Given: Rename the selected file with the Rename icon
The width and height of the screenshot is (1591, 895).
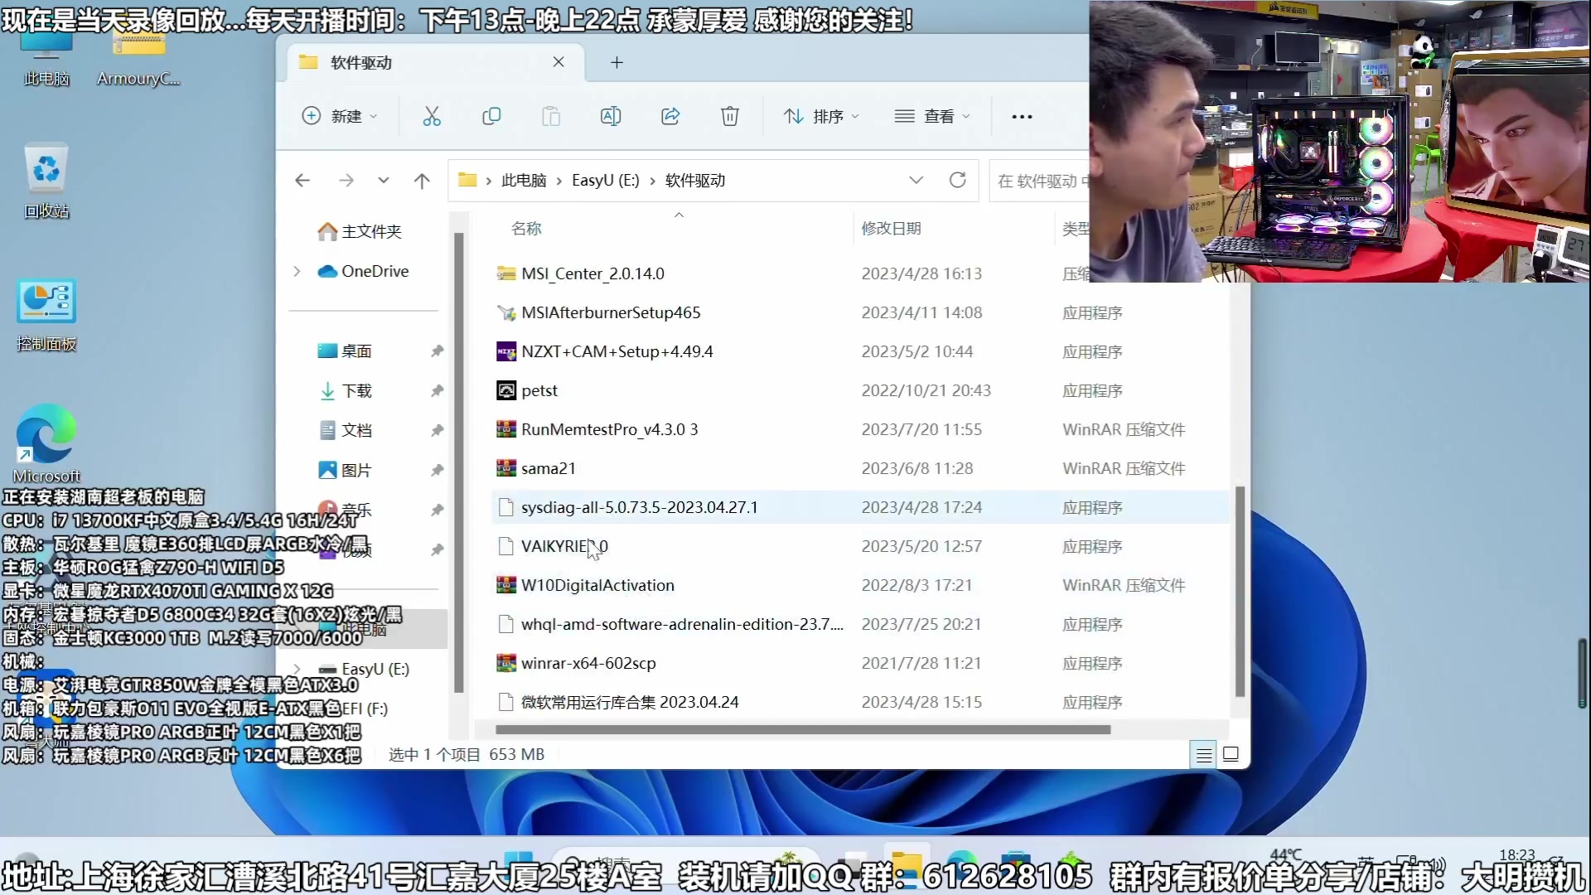Looking at the screenshot, I should click(x=611, y=116).
